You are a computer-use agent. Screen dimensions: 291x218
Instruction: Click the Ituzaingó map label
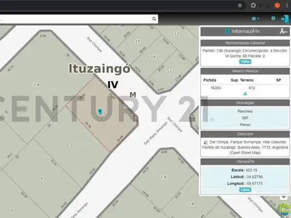pyautogui.click(x=99, y=68)
